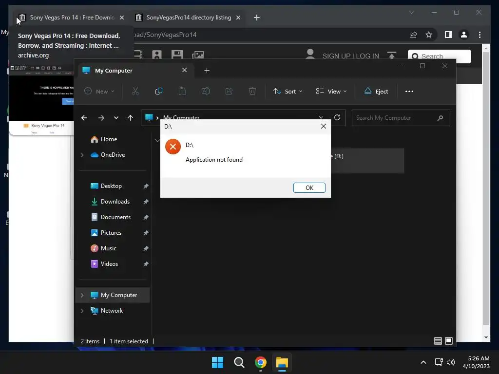Image resolution: width=499 pixels, height=374 pixels.
Task: Click the archive.org upload icon
Action: [392, 56]
